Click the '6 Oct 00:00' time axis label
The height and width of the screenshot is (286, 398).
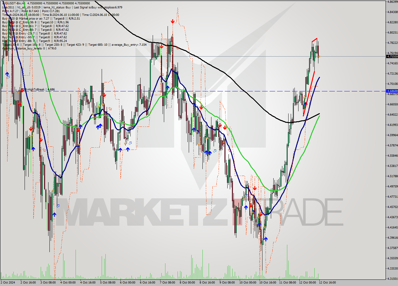tap(128, 283)
